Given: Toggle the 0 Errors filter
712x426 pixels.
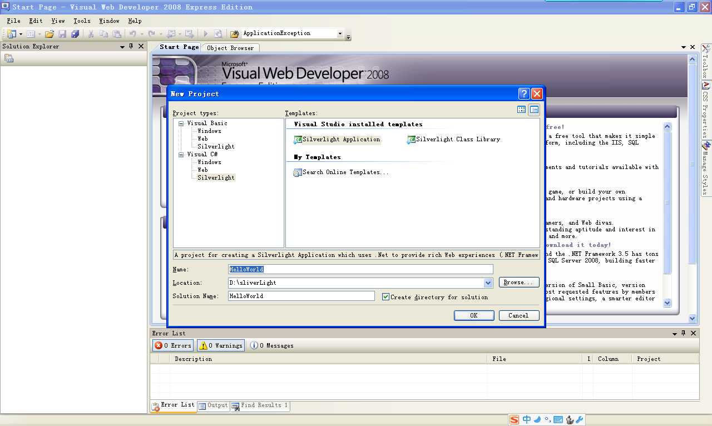Looking at the screenshot, I should coord(173,345).
